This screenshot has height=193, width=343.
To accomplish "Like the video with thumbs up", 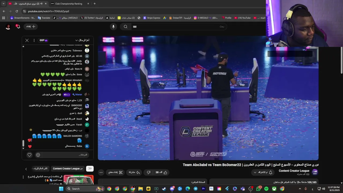I will pos(162,172).
